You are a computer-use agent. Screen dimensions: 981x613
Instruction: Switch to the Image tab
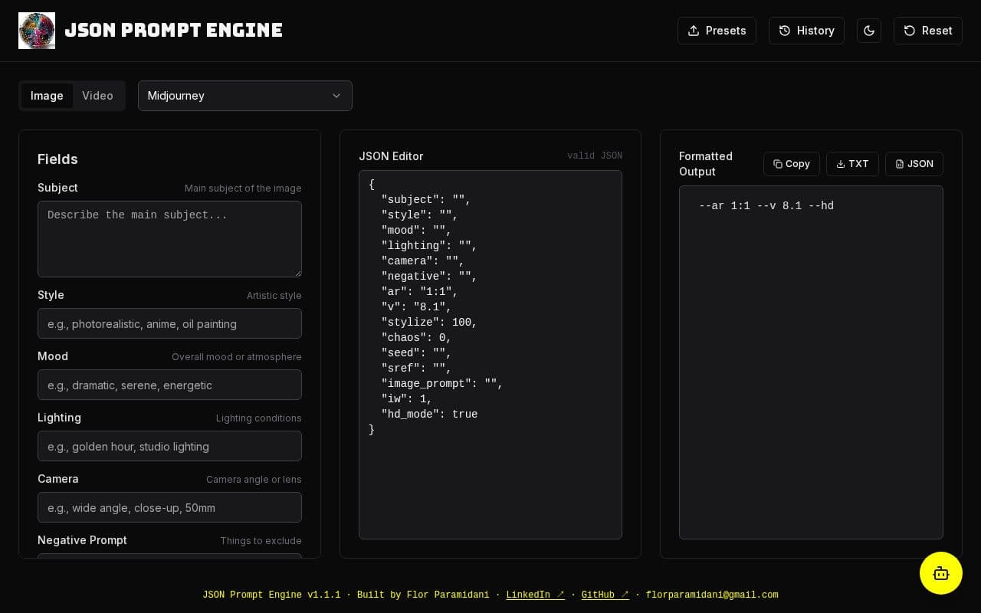(47, 96)
